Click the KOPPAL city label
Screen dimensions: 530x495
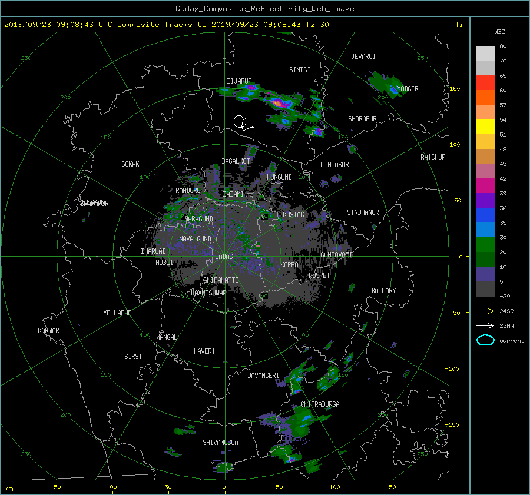pos(291,264)
